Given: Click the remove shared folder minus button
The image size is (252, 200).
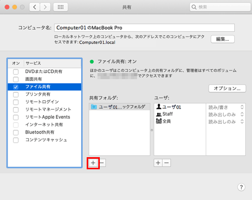Looking at the screenshot, I should click(x=102, y=163).
